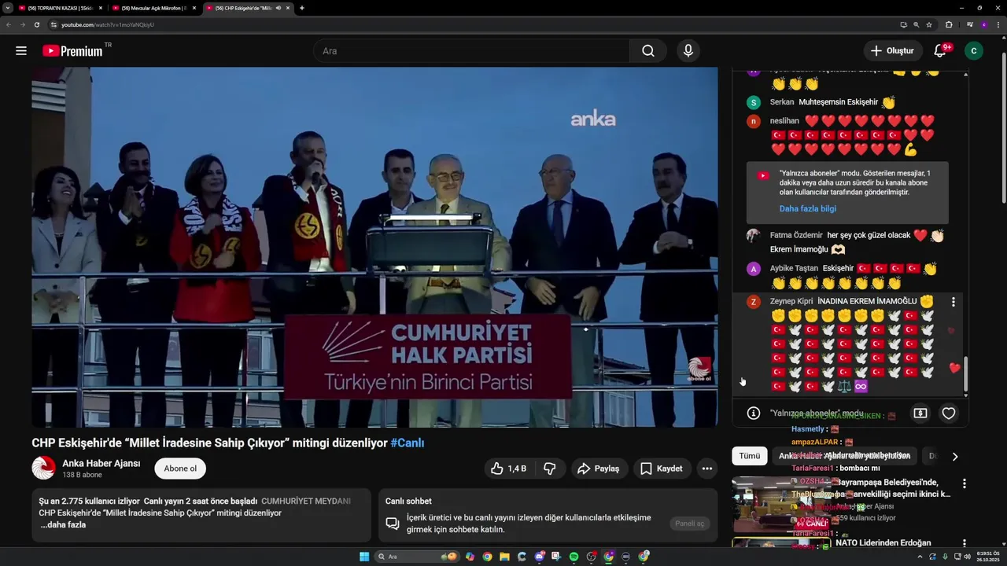
Task: Open a new browser tab
Action: tap(302, 8)
